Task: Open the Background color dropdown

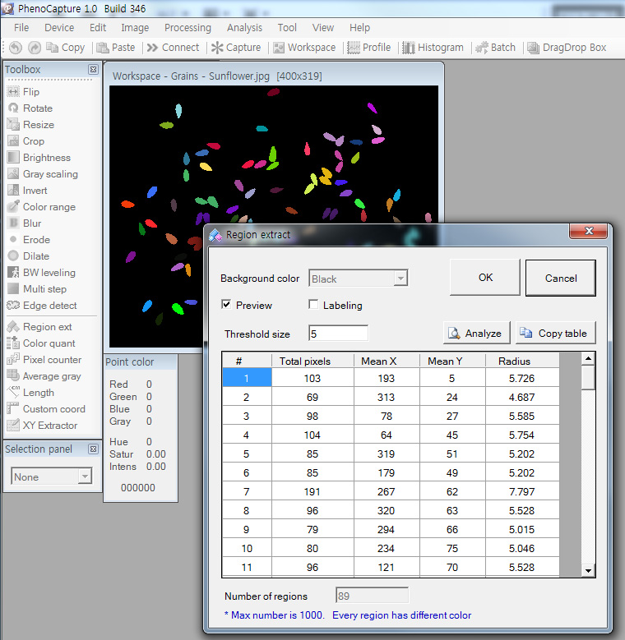Action: click(x=400, y=279)
